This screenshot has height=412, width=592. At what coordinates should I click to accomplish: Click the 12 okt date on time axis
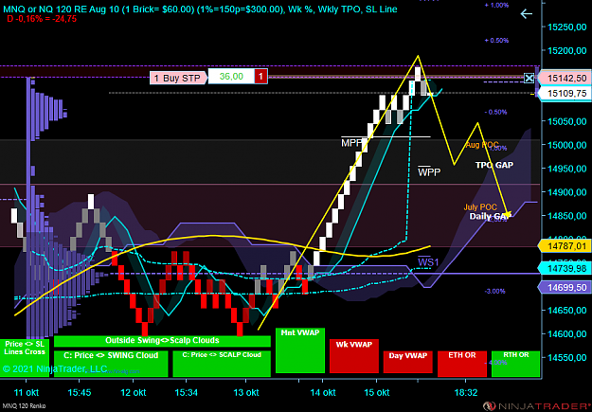pos(134,392)
